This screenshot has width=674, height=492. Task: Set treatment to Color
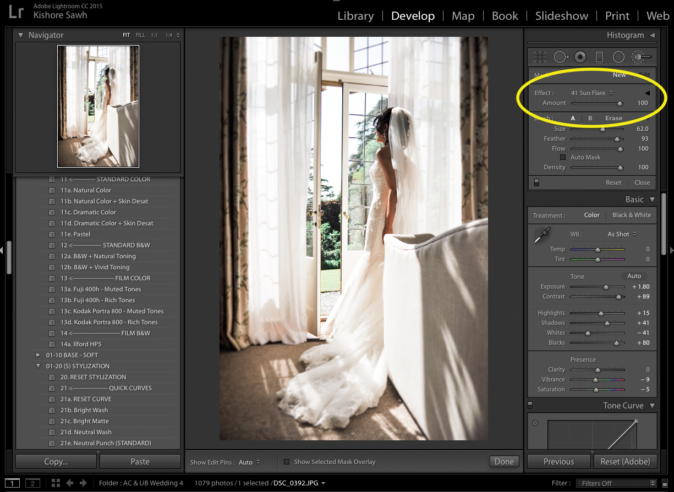point(592,215)
